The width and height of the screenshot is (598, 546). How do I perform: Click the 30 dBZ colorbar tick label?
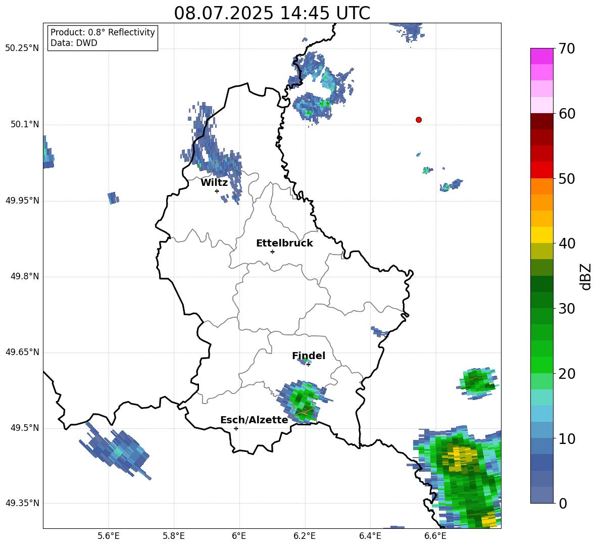[x=567, y=308]
